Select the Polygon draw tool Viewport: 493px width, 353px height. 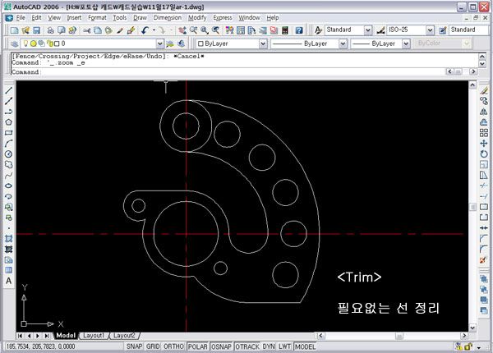[x=8, y=122]
